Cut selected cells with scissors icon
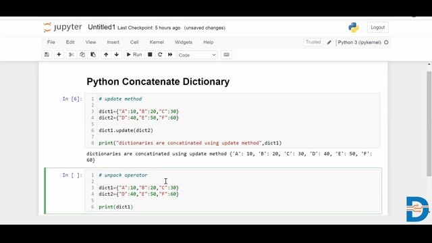 [x=71, y=55]
